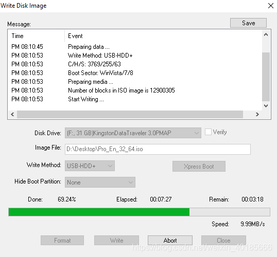The width and height of the screenshot is (277, 257).
Task: Click the Image File path field
Action: coord(158,149)
